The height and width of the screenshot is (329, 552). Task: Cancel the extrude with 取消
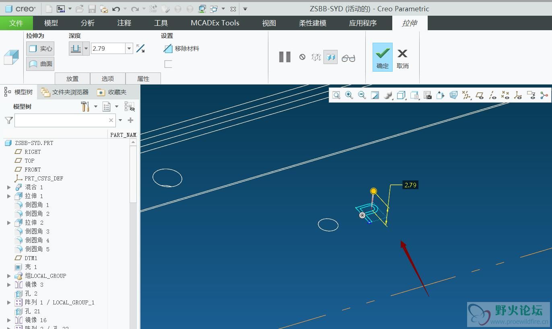pyautogui.click(x=403, y=58)
